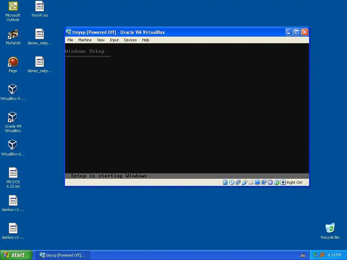Viewport: 347px width, 260px height.
Task: Open the View menu in VirtualBox
Action: tap(101, 40)
